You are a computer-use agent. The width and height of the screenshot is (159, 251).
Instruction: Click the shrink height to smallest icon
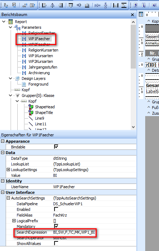click(25, 5)
